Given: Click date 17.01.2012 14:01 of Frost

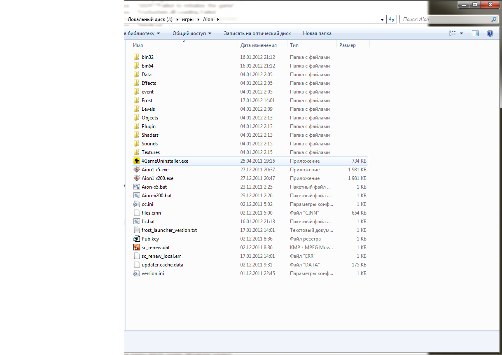Looking at the screenshot, I should point(257,100).
